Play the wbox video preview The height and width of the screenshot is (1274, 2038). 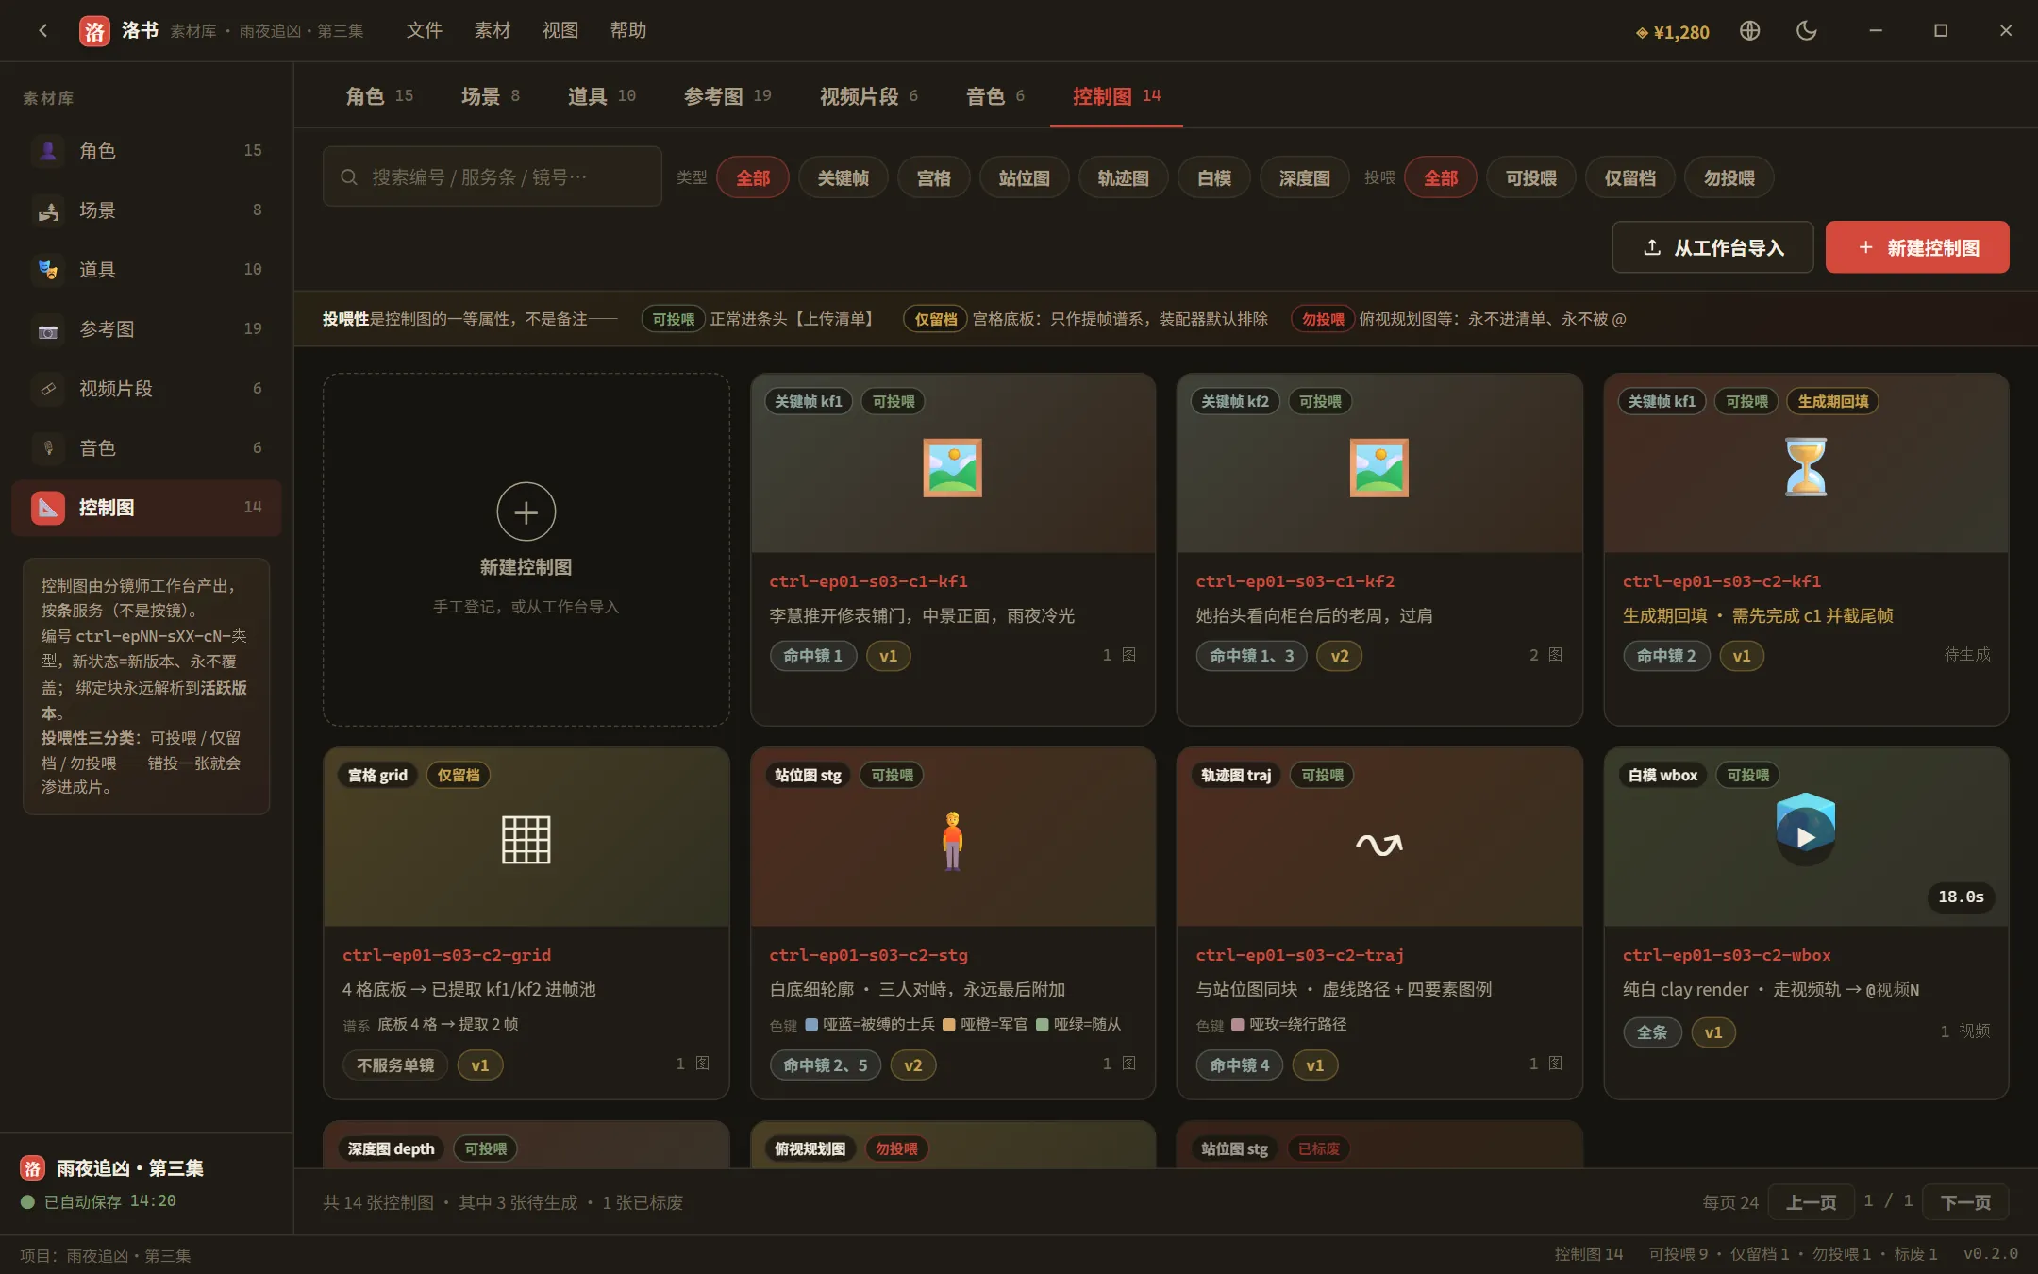tap(1805, 837)
